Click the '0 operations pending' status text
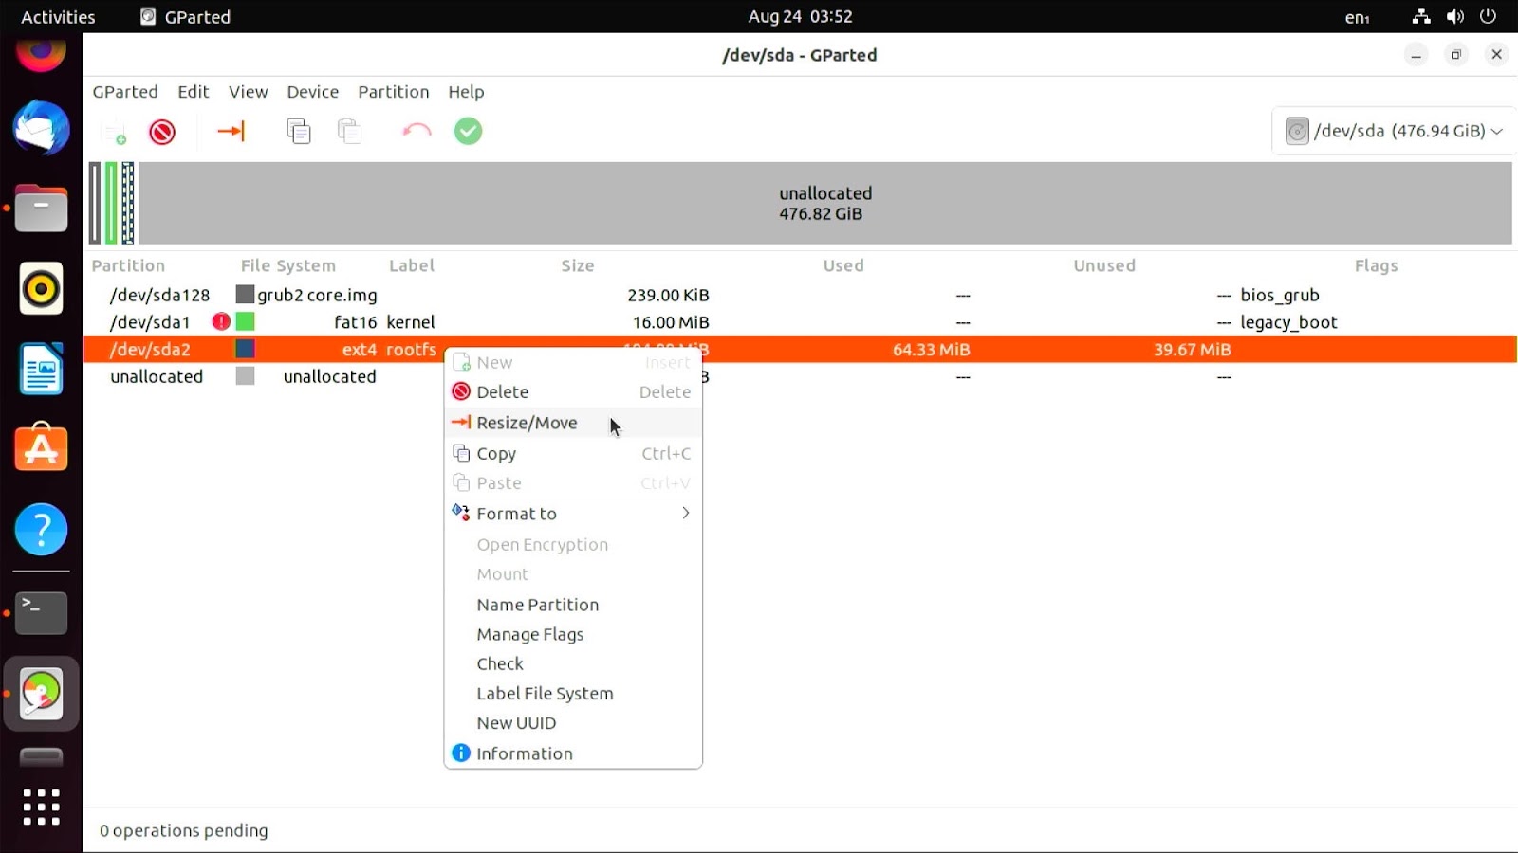Viewport: 1518px width, 853px height. 184,830
